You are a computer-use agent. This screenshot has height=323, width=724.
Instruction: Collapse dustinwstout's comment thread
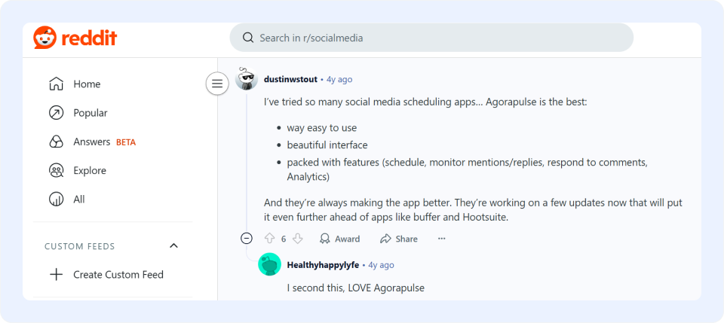point(247,238)
